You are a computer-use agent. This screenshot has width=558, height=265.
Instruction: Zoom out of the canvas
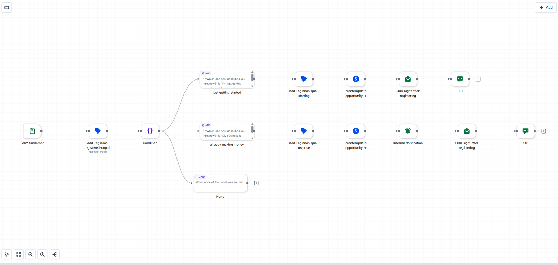click(31, 255)
